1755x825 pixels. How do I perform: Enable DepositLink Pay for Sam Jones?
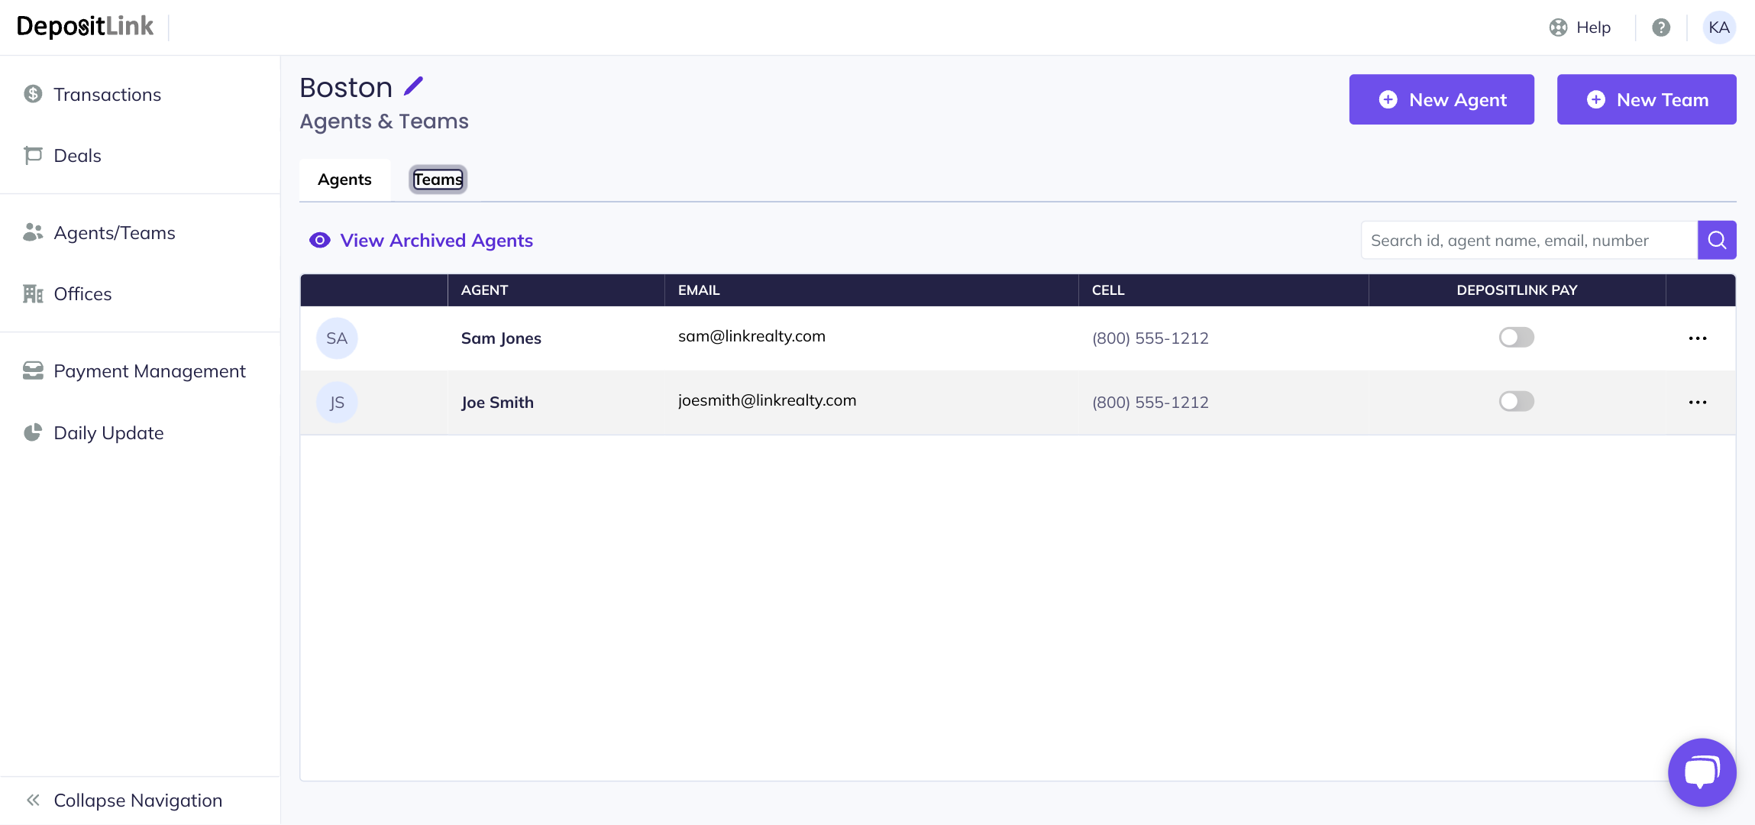(x=1516, y=338)
